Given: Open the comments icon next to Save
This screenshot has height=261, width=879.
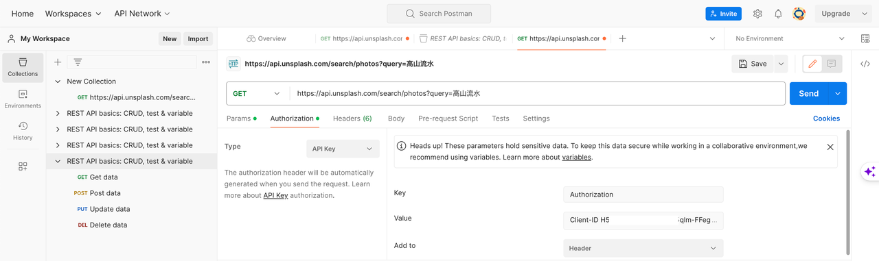Looking at the screenshot, I should (x=832, y=64).
